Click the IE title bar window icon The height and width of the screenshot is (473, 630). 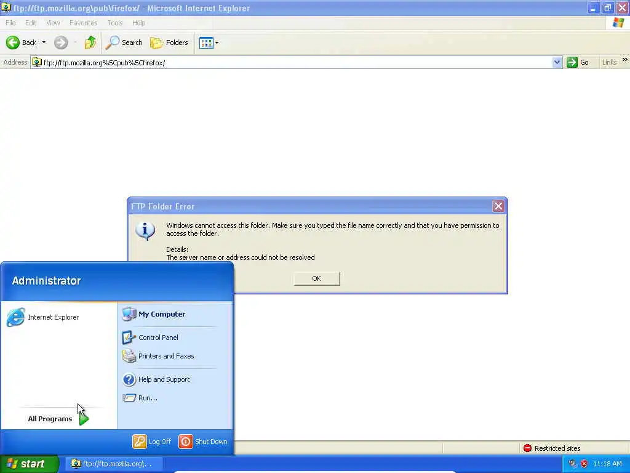pos(6,7)
